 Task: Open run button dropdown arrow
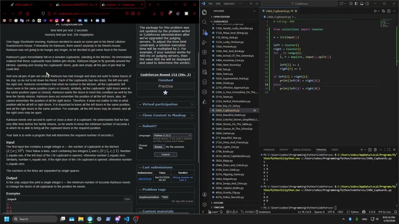point(379,11)
